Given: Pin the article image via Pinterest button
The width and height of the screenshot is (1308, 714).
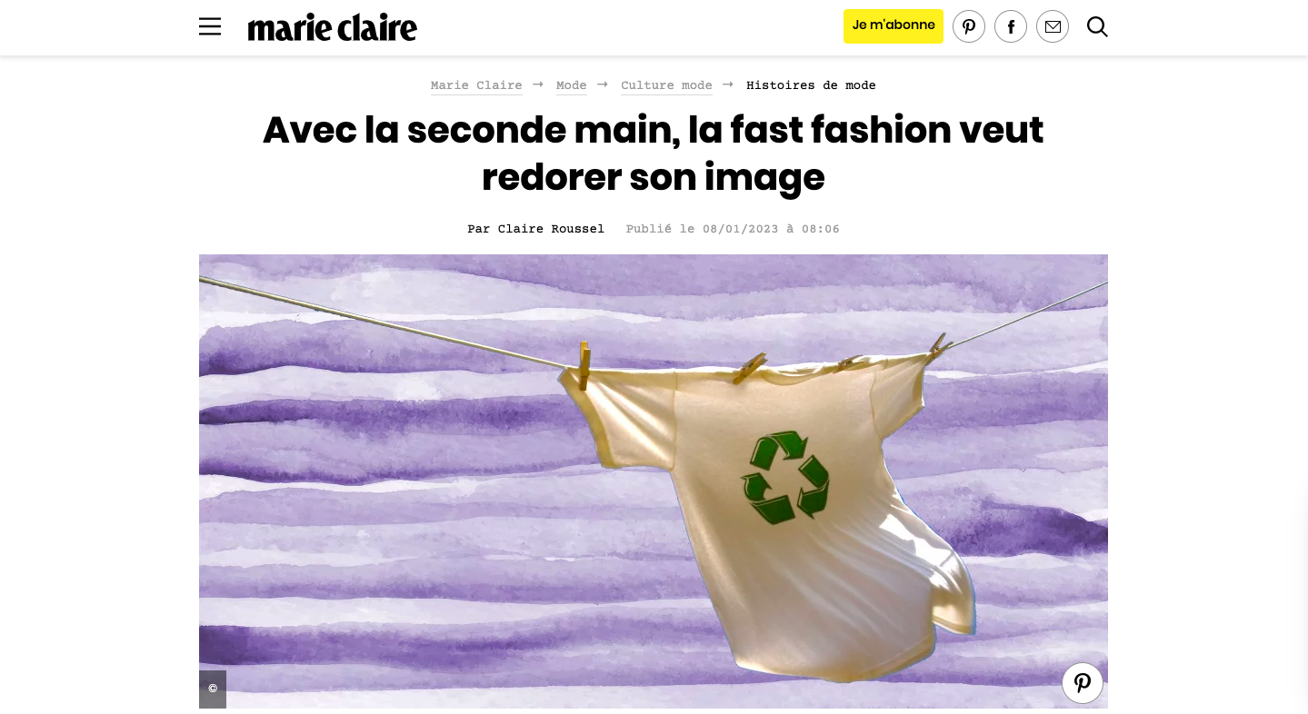Looking at the screenshot, I should click(x=1083, y=683).
